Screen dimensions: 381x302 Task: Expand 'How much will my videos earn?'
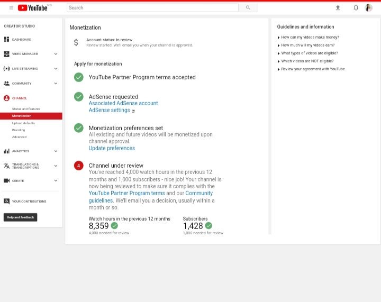point(306,45)
